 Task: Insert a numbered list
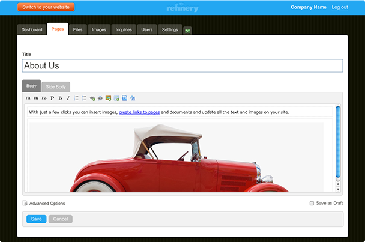76,98
